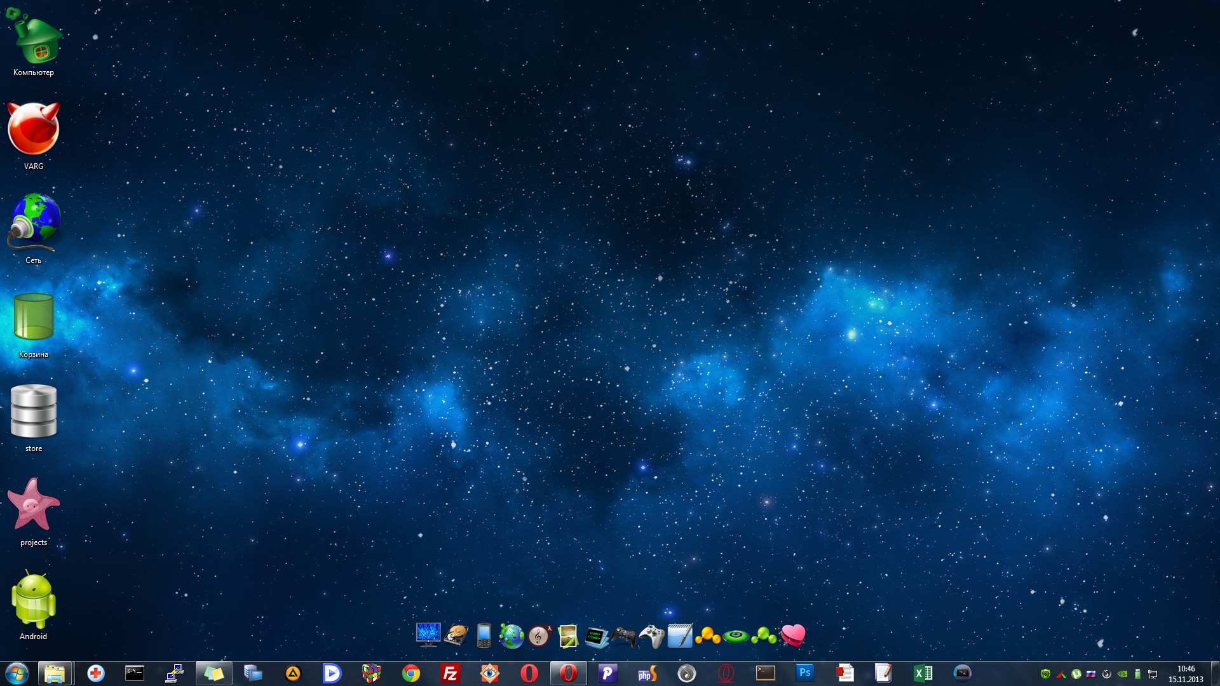The height and width of the screenshot is (686, 1220).
Task: Open the command prompt taskbar icon
Action: (x=135, y=673)
